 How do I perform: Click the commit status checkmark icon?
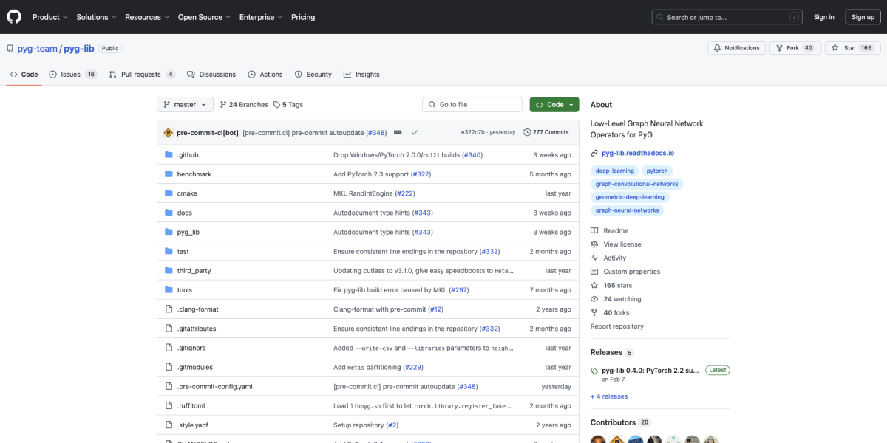tap(415, 132)
